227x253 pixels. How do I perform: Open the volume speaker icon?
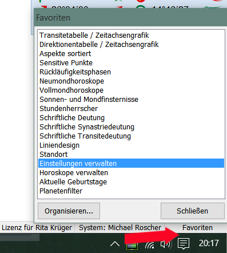tap(166, 244)
